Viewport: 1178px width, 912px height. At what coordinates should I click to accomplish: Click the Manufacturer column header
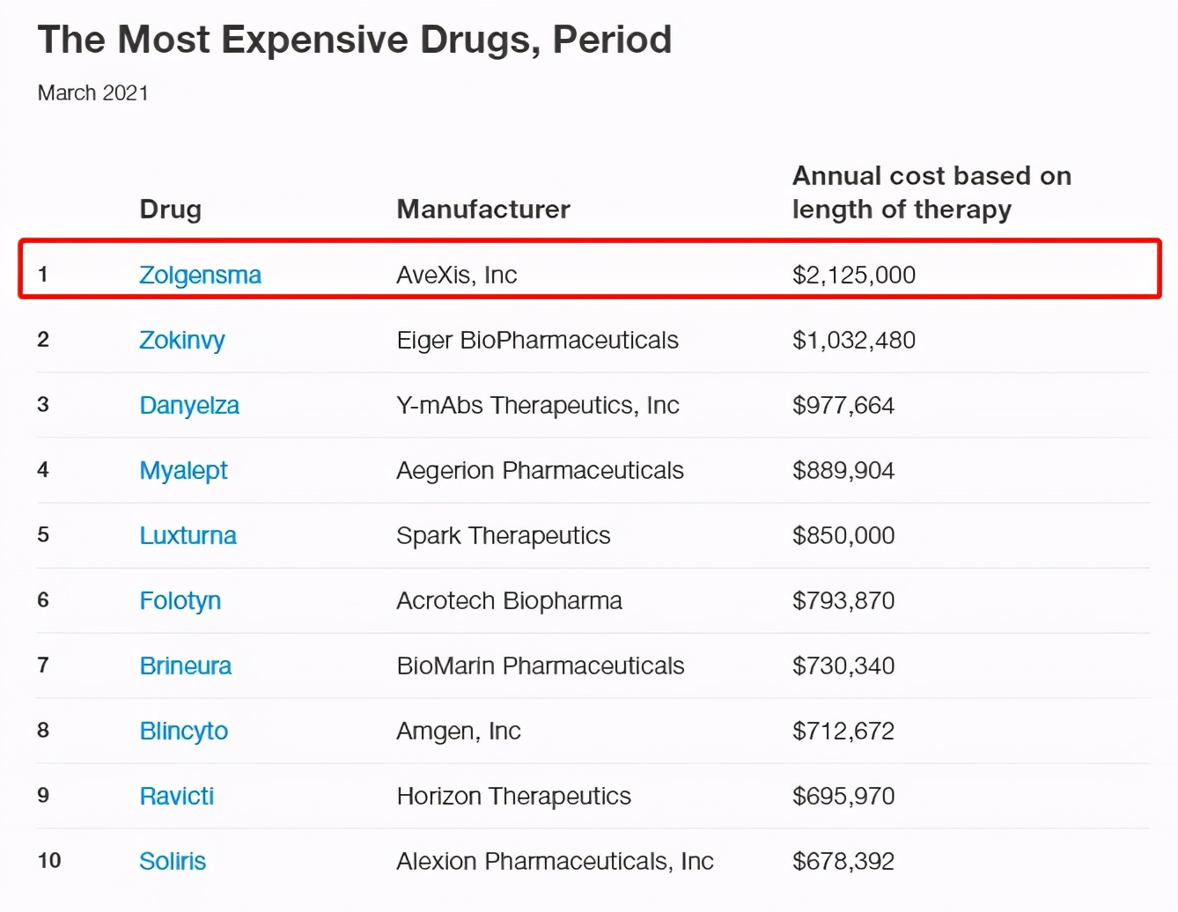coord(483,210)
